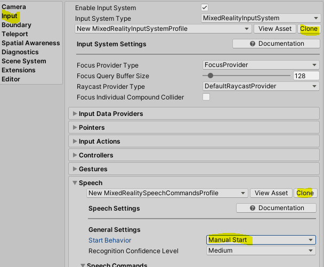The image size is (324, 267).
Task: Clone the input system profile
Action: tap(309, 29)
